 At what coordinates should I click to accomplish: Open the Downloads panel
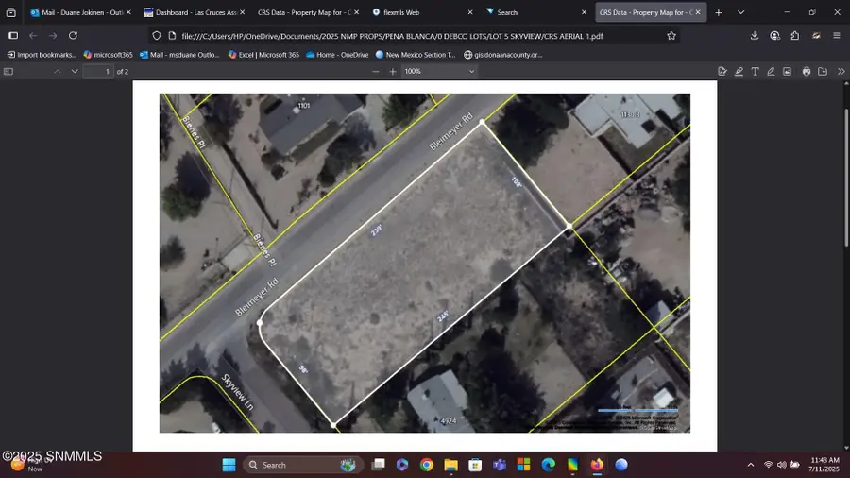[755, 36]
